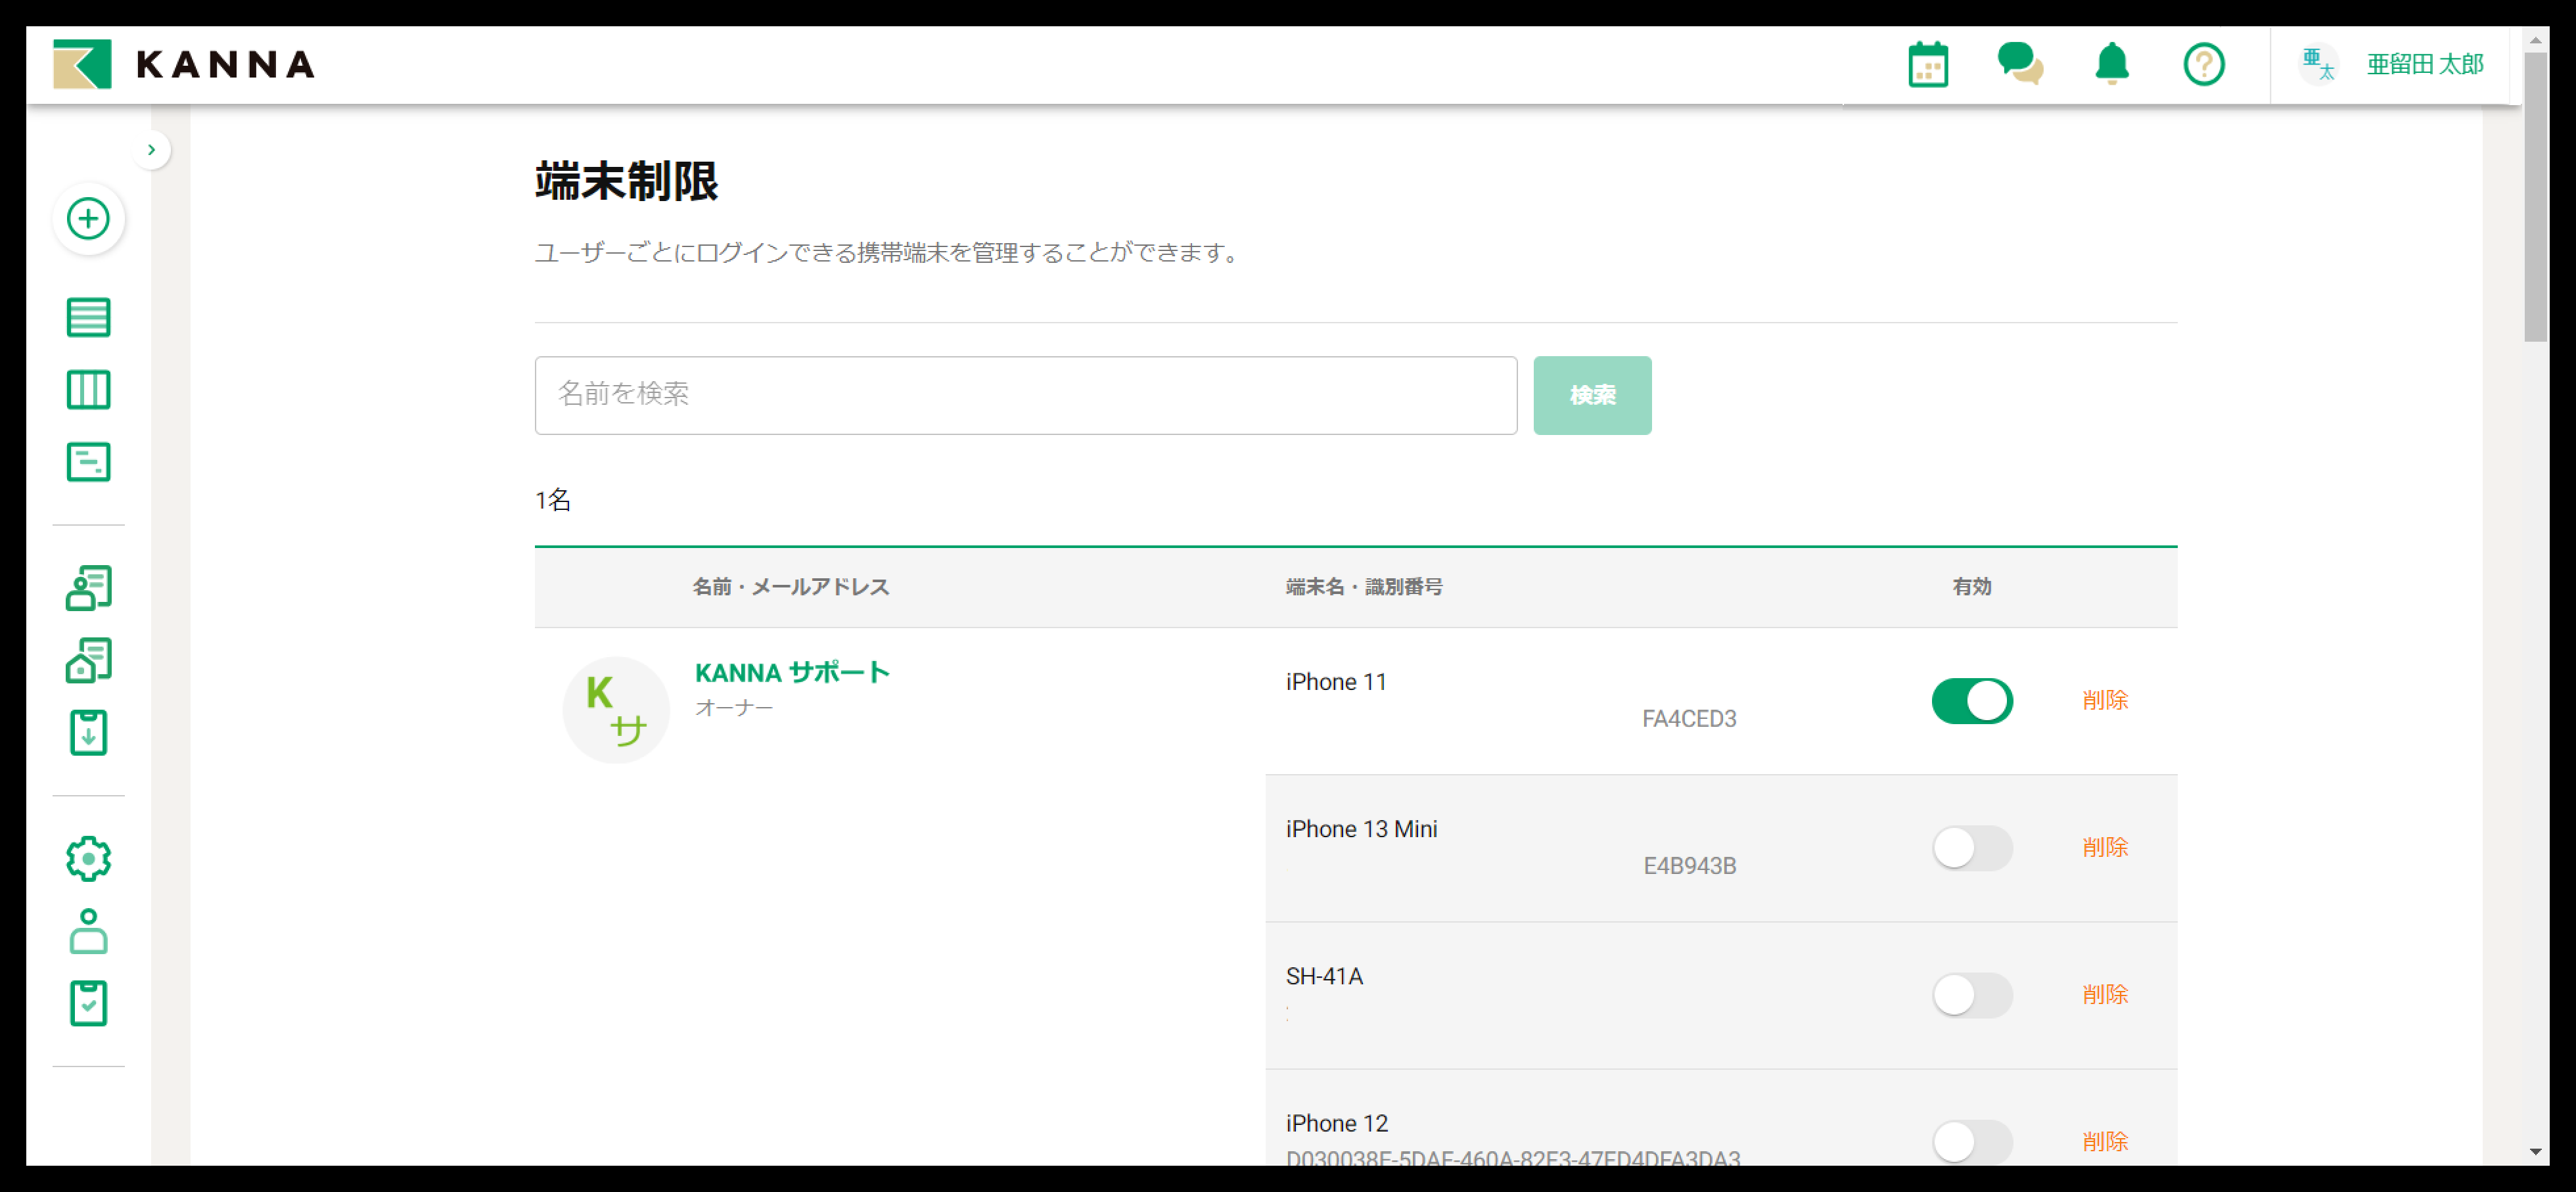Image resolution: width=2576 pixels, height=1192 pixels.
Task: Select the list view icon in sidebar
Action: pos(88,317)
